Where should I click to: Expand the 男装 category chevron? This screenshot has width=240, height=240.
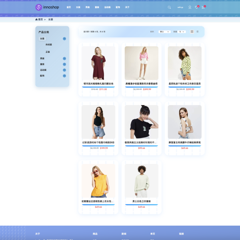[x=64, y=59]
